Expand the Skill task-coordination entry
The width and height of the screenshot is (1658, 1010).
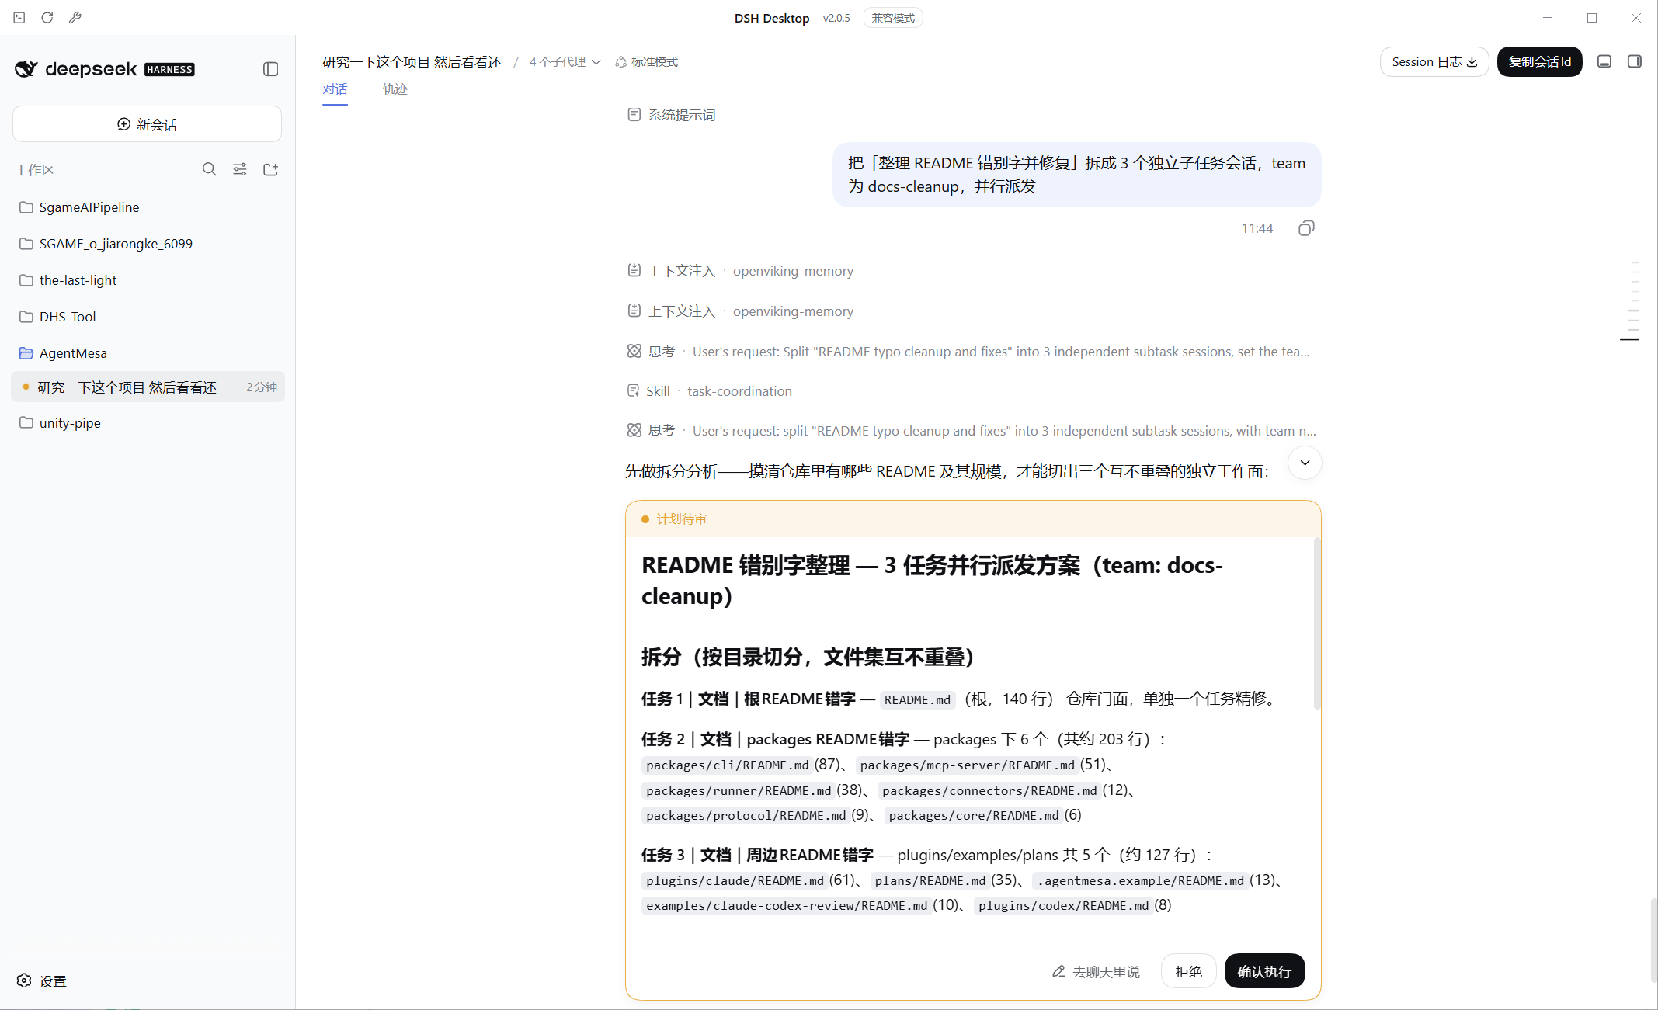coord(709,391)
